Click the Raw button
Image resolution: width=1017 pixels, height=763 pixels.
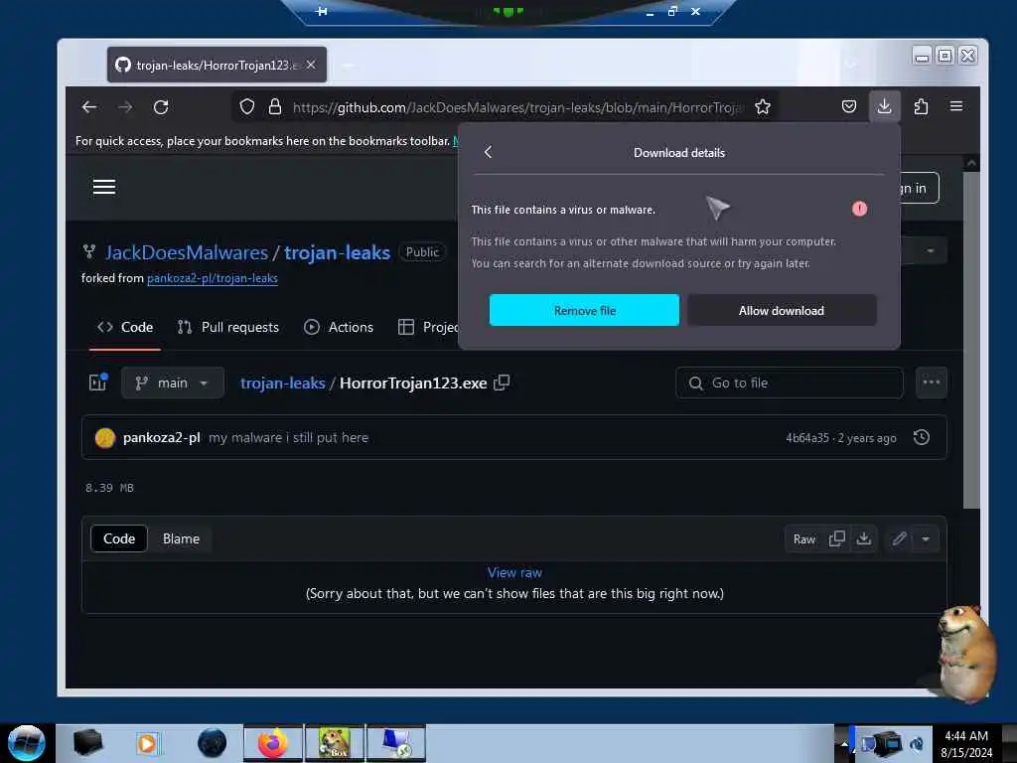(804, 539)
